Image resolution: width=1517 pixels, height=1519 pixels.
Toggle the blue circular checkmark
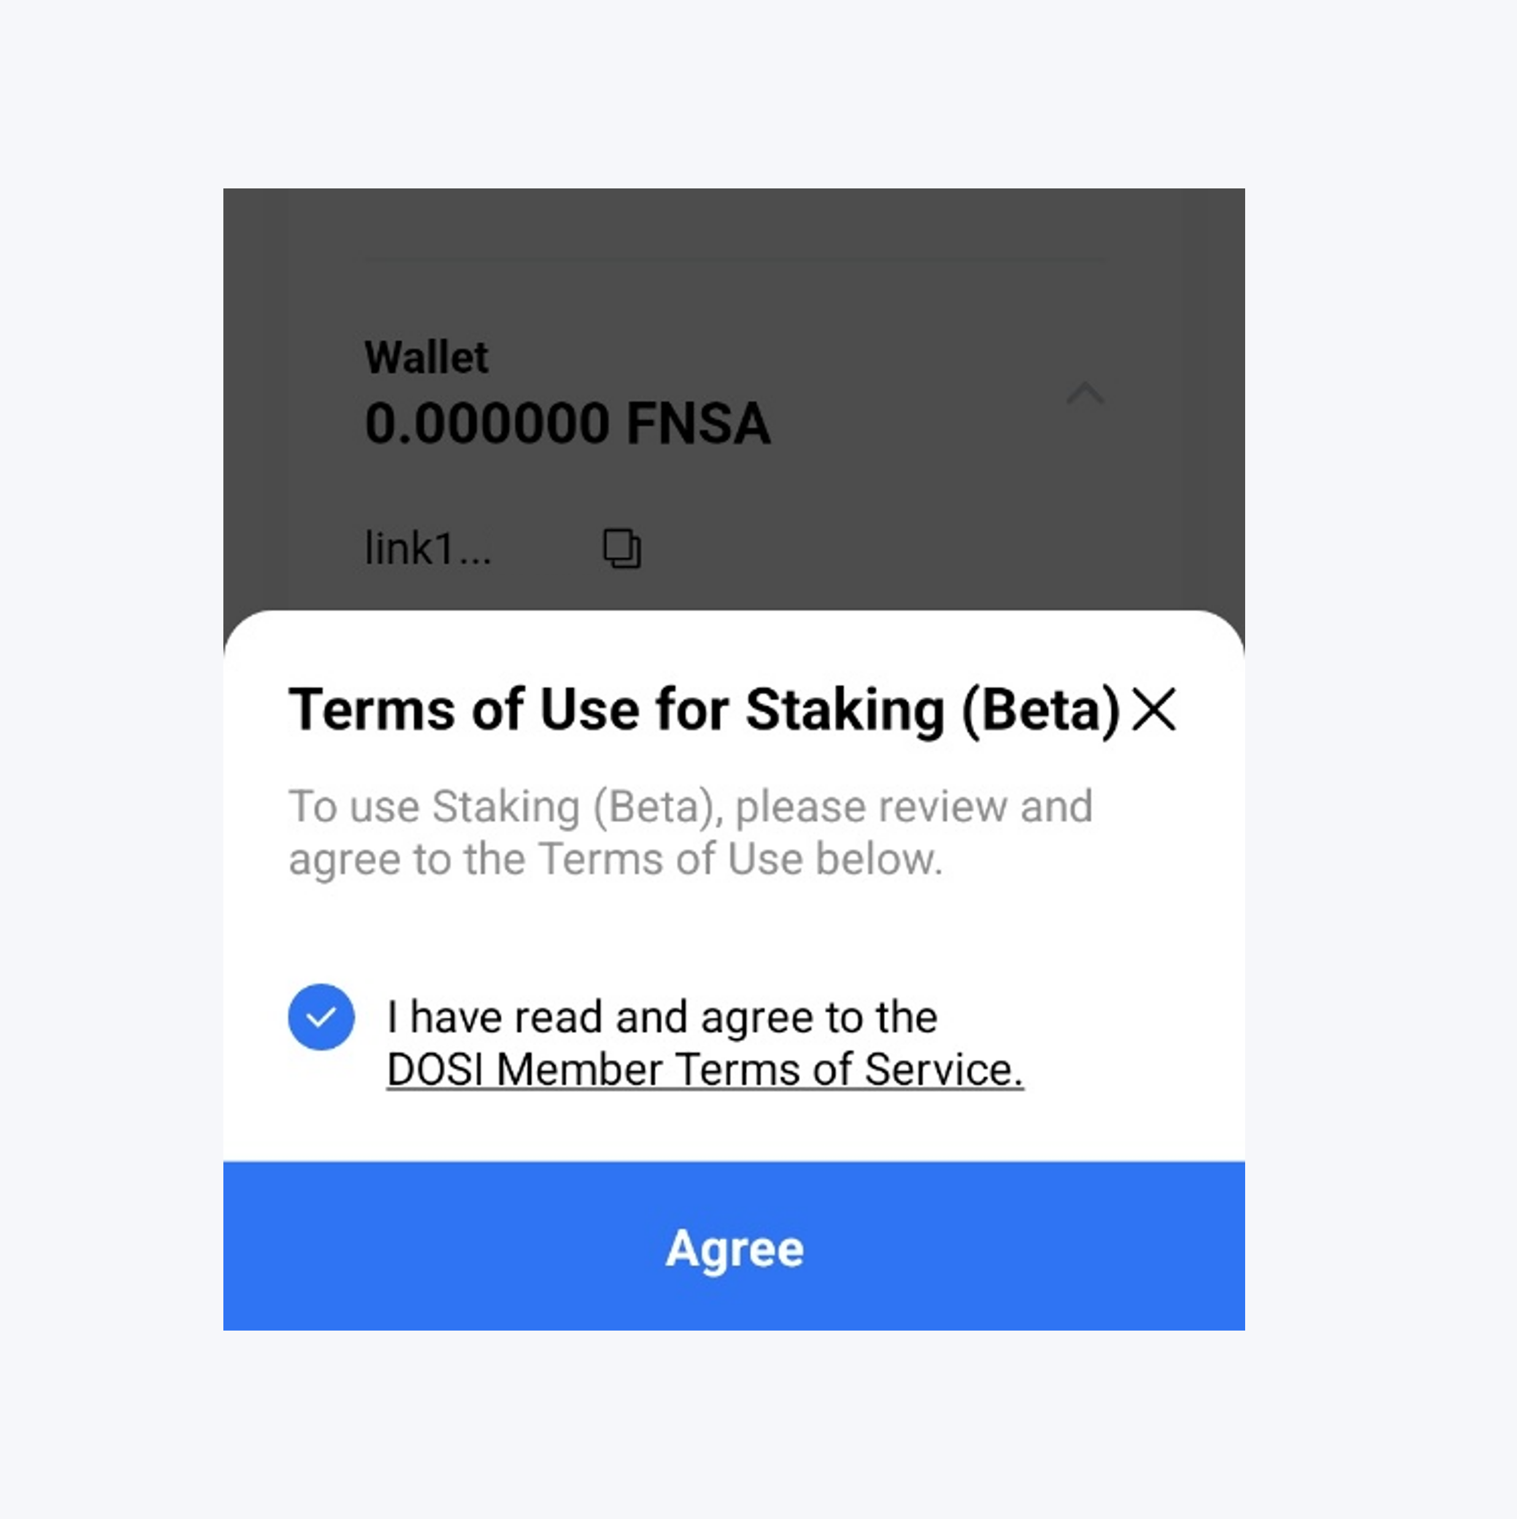[322, 1018]
